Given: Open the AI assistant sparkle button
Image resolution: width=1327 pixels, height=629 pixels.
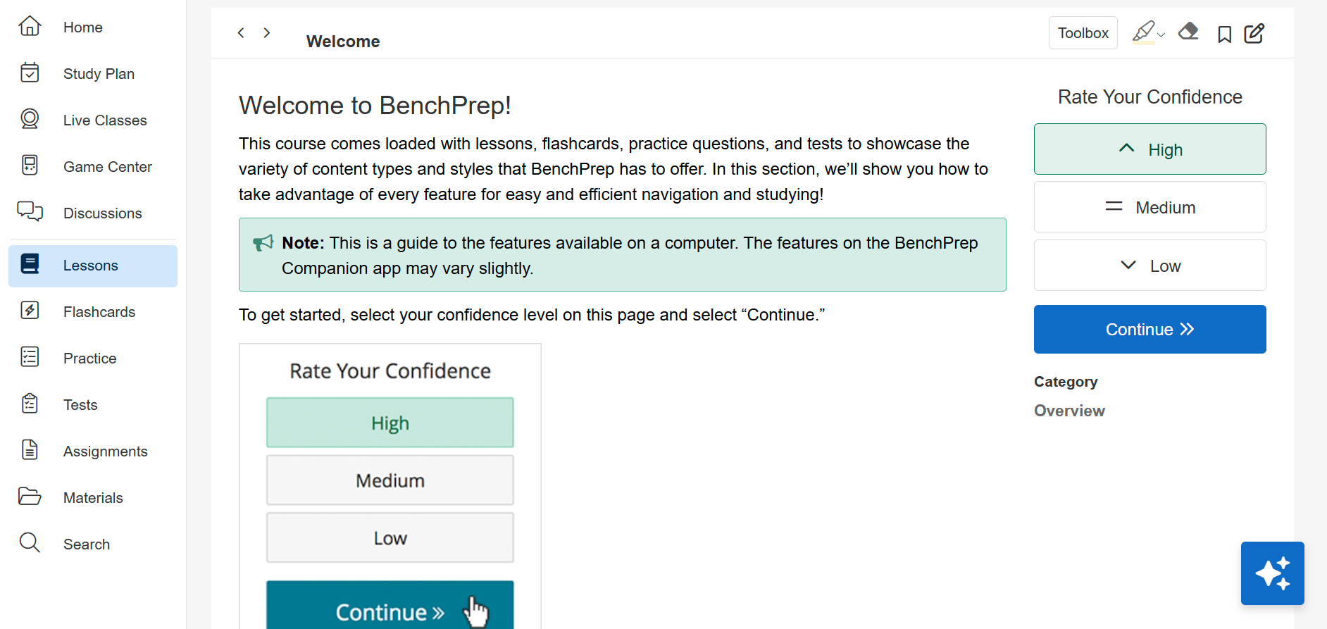Looking at the screenshot, I should [1272, 573].
